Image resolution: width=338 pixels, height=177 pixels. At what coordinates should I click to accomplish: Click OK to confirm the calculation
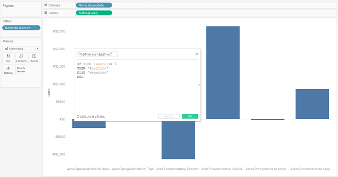(190, 116)
